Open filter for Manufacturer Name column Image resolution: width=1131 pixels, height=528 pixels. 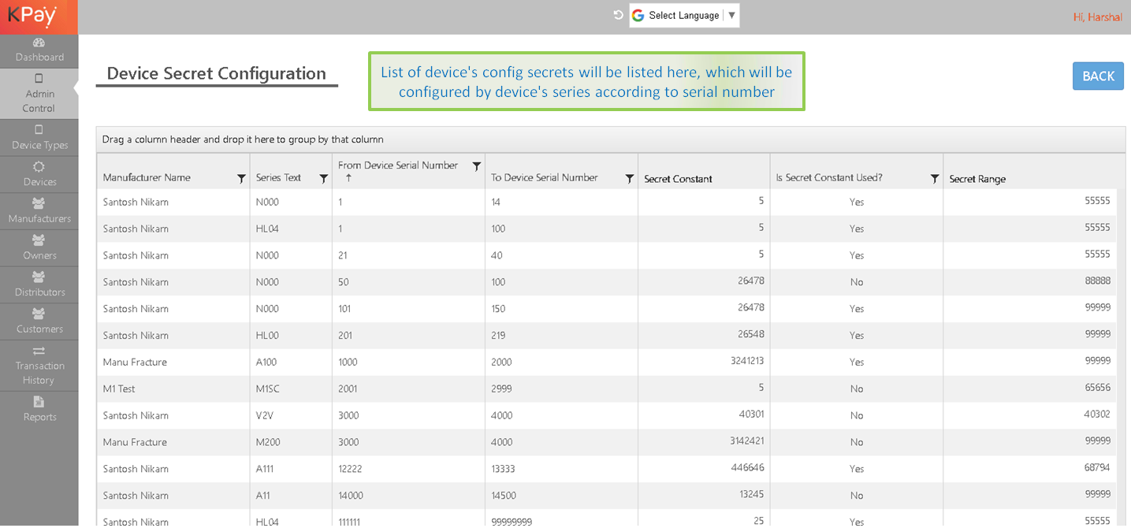pyautogui.click(x=241, y=179)
